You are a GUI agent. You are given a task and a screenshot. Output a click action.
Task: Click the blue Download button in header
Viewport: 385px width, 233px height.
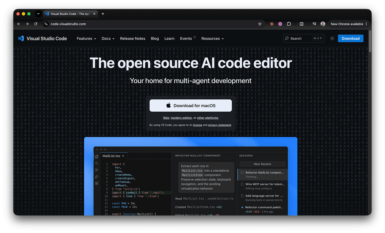click(x=351, y=38)
